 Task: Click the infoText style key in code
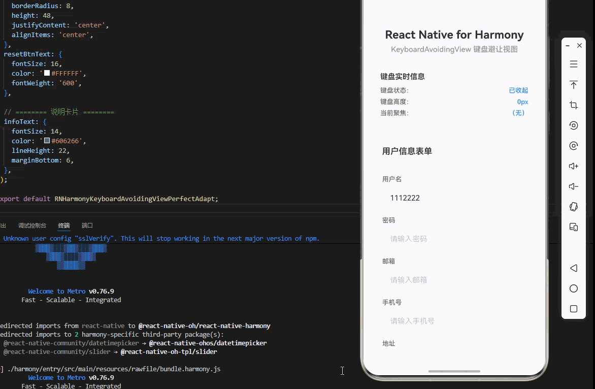[x=21, y=121]
